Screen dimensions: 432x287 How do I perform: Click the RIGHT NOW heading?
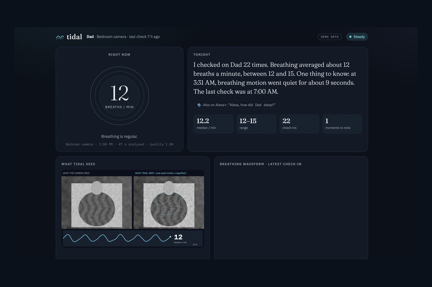120,55
